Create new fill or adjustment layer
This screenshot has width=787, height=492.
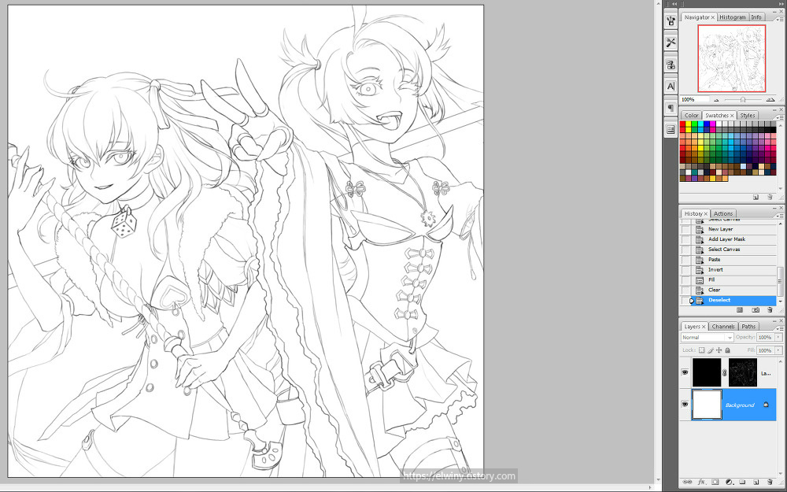tap(729, 482)
